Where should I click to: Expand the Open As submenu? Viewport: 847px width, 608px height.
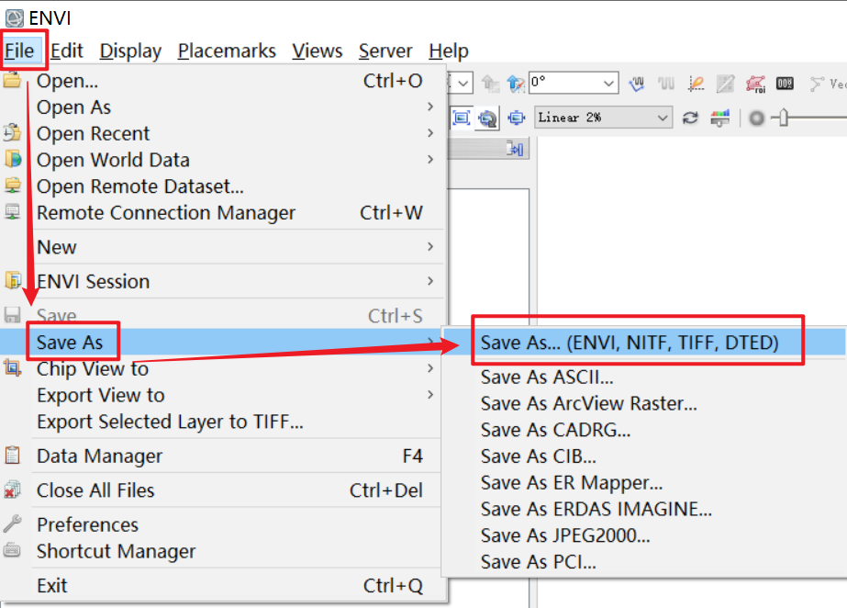[224, 107]
